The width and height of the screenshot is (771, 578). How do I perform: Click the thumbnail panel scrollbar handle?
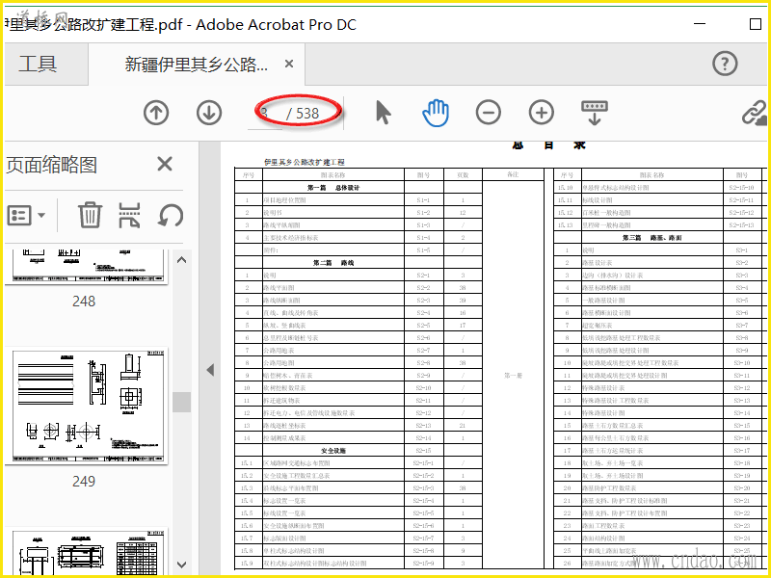tap(181, 402)
